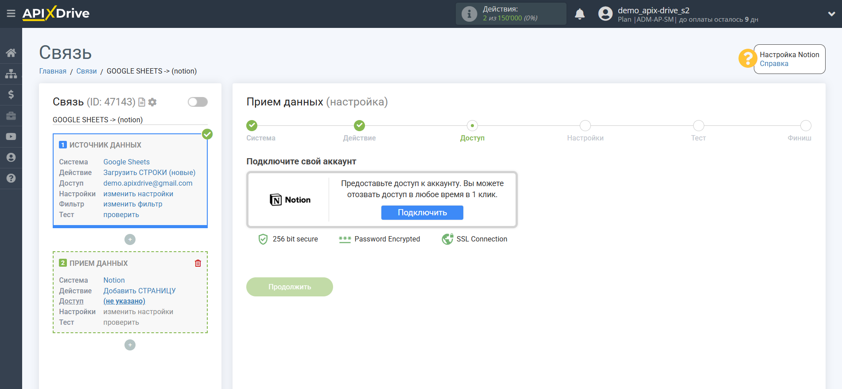This screenshot has height=389, width=842.
Task: Open Notion receiver system link
Action: pos(114,280)
